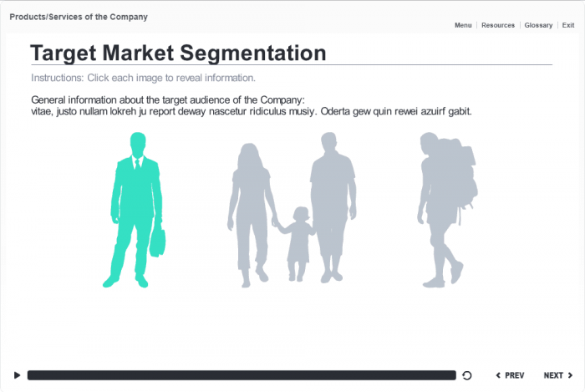
Task: Go to previous slide with PREV
Action: point(510,375)
